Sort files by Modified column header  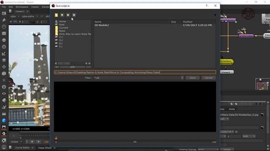coord(187,22)
